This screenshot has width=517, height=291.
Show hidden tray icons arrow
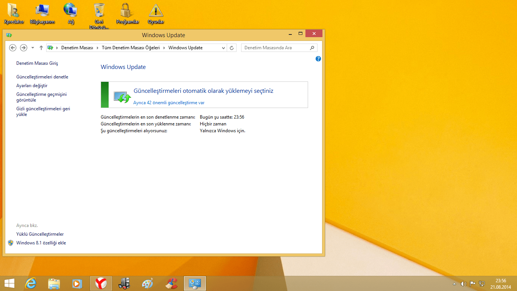coord(455,283)
